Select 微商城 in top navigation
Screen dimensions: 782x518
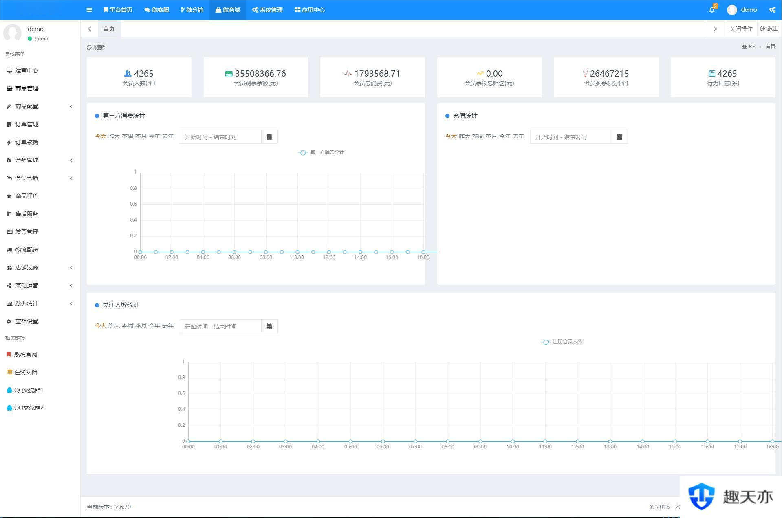228,10
